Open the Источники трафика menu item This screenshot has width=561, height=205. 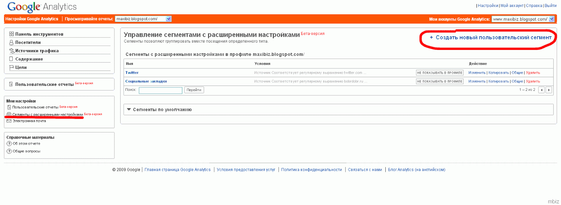click(37, 51)
